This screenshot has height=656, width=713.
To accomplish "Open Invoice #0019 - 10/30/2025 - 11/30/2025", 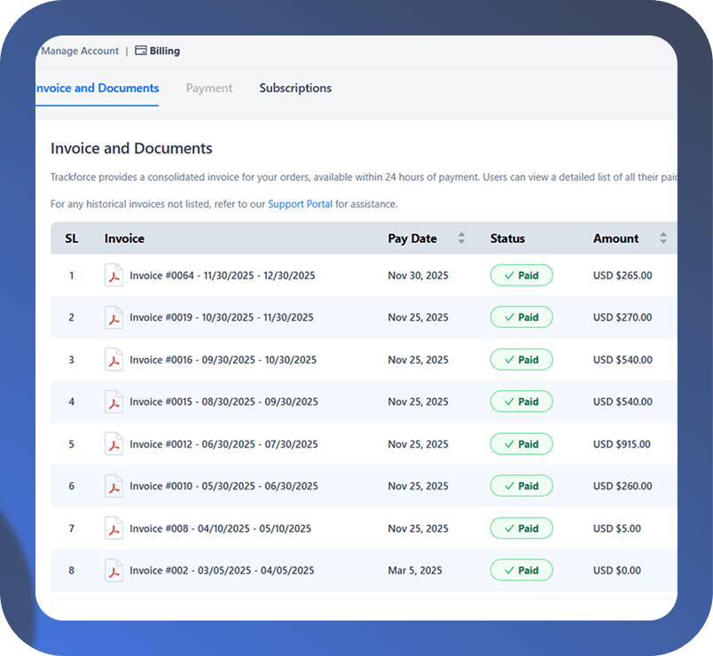I will point(222,317).
